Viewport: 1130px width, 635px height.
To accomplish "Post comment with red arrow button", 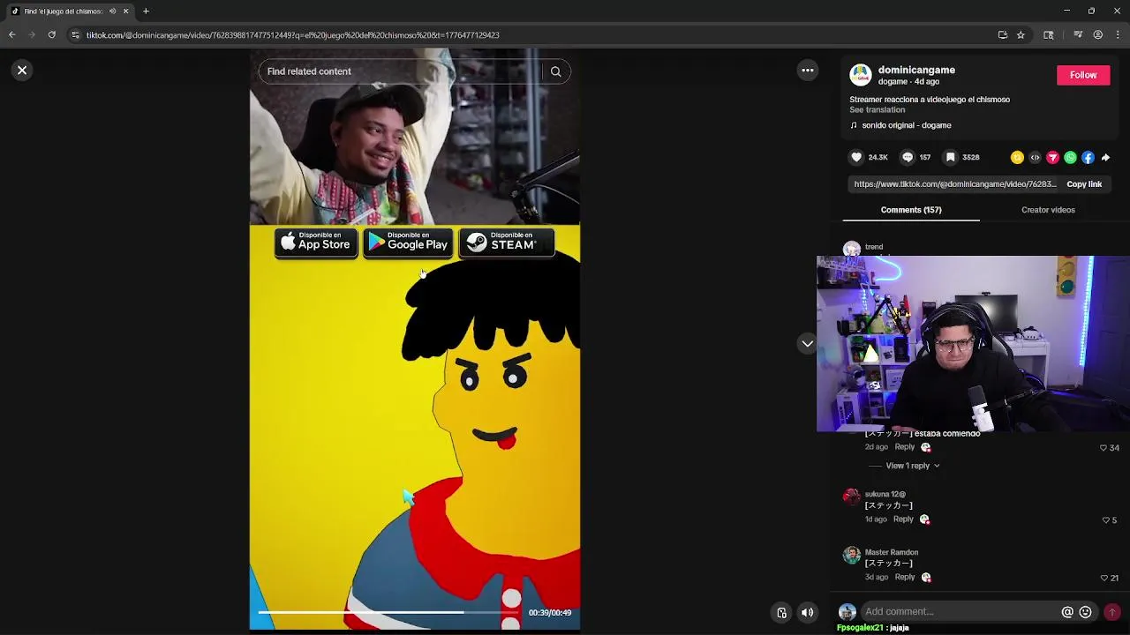I will tap(1112, 612).
